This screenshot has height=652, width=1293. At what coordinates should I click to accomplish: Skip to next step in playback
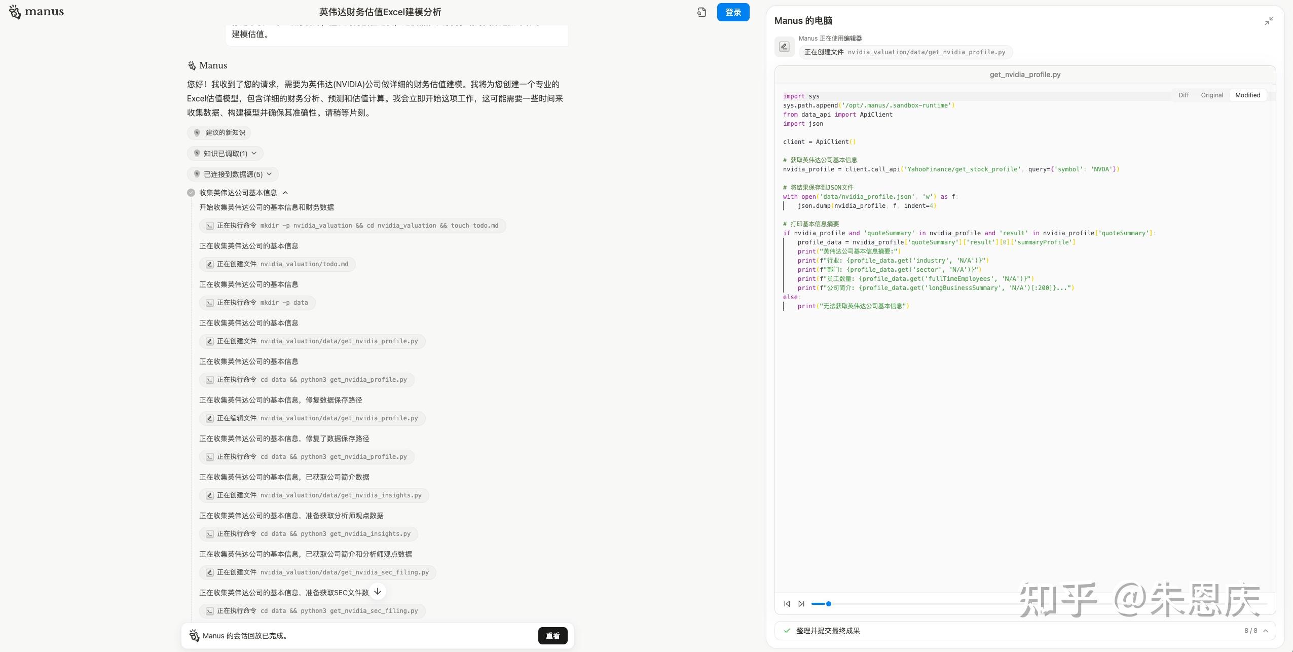pos(801,604)
